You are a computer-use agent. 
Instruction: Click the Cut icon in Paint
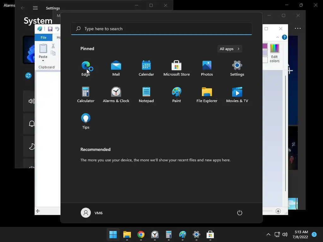pos(53,46)
